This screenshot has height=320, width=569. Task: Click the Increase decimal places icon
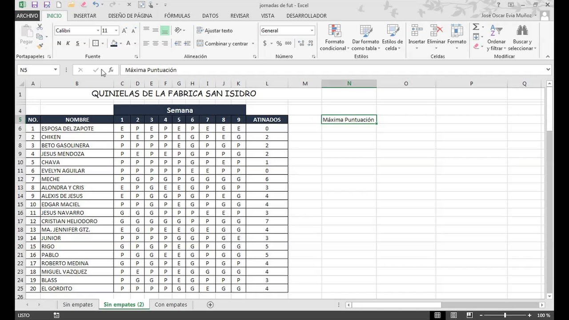point(301,44)
